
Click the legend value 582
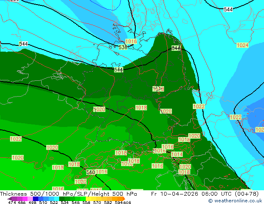click(x=108, y=202)
